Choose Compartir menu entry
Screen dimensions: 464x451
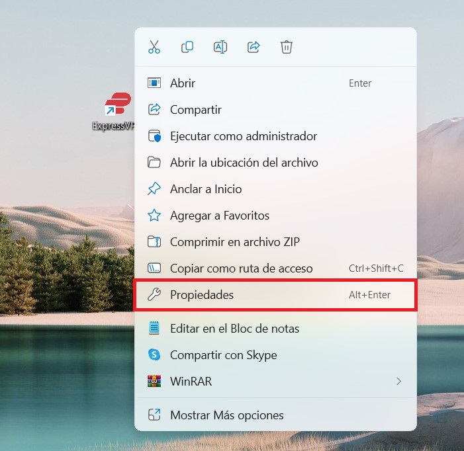click(x=275, y=110)
